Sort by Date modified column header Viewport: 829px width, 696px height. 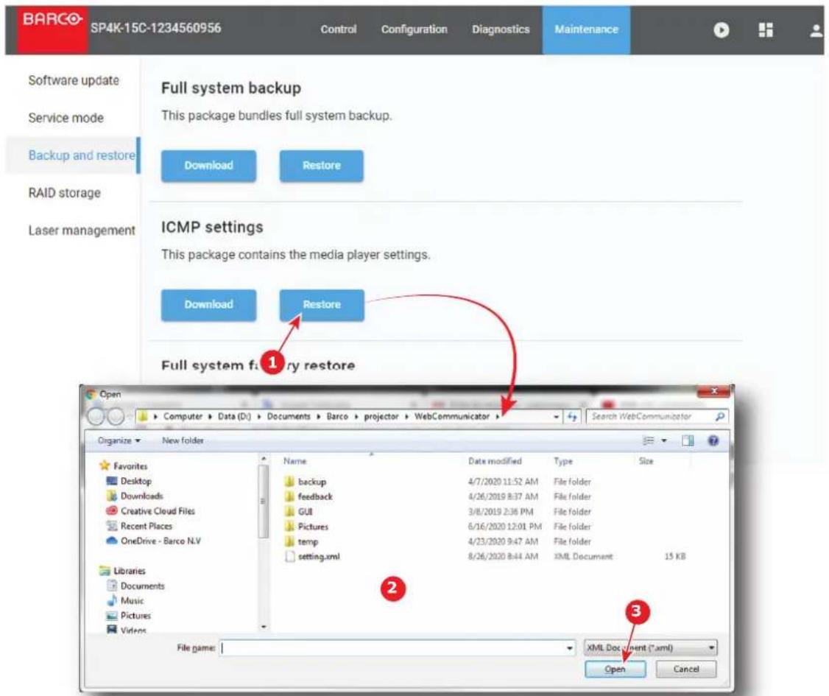[x=495, y=461]
